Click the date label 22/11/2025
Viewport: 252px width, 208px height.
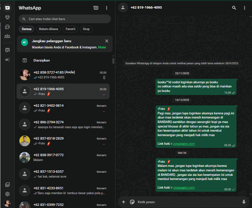click(182, 74)
